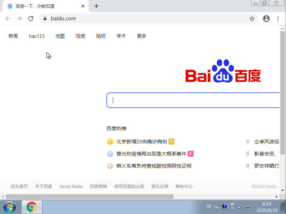Viewport: 286px width, 214px height.
Task: Click the help question mark in system tray
Action: (225, 206)
